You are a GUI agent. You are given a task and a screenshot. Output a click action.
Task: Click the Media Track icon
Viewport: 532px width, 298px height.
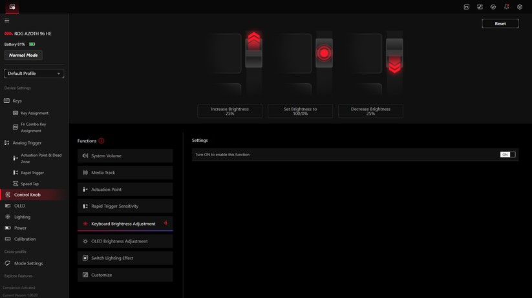tap(85, 172)
